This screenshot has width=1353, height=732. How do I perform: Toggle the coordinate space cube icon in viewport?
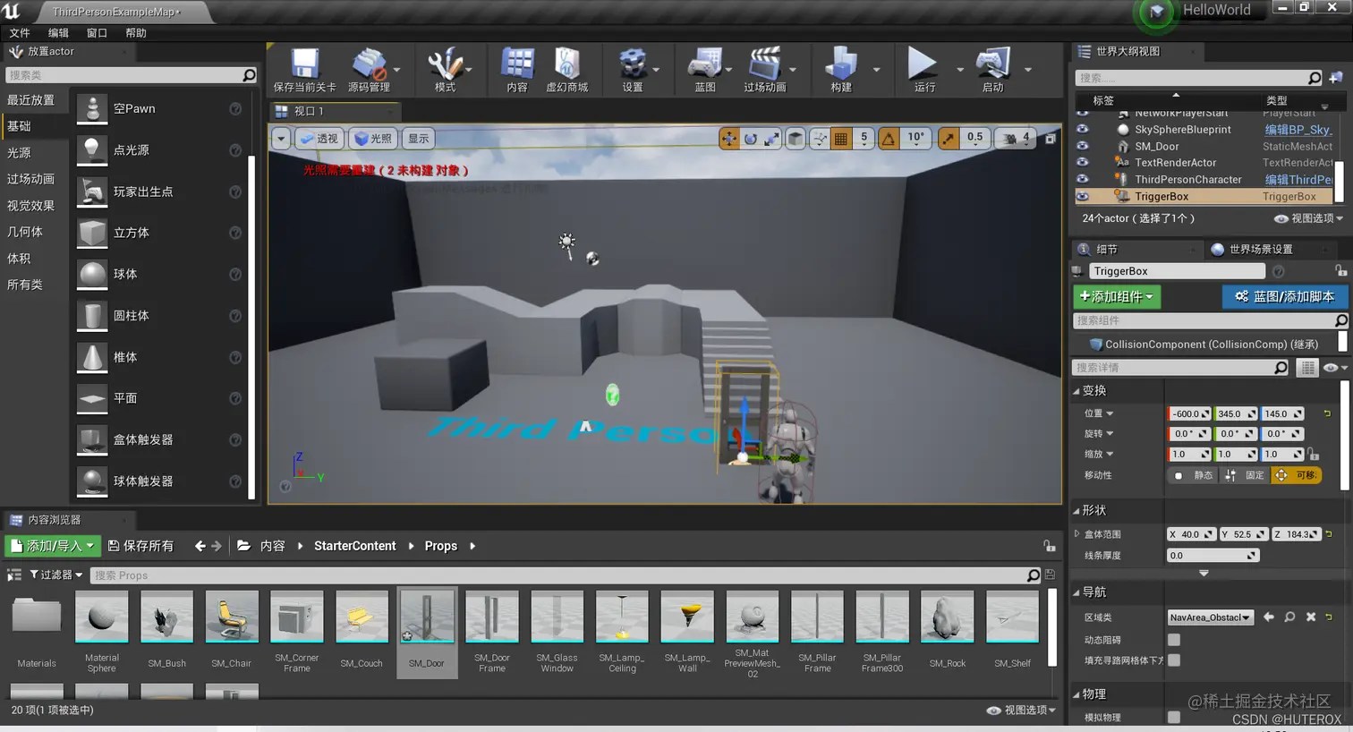[795, 139]
